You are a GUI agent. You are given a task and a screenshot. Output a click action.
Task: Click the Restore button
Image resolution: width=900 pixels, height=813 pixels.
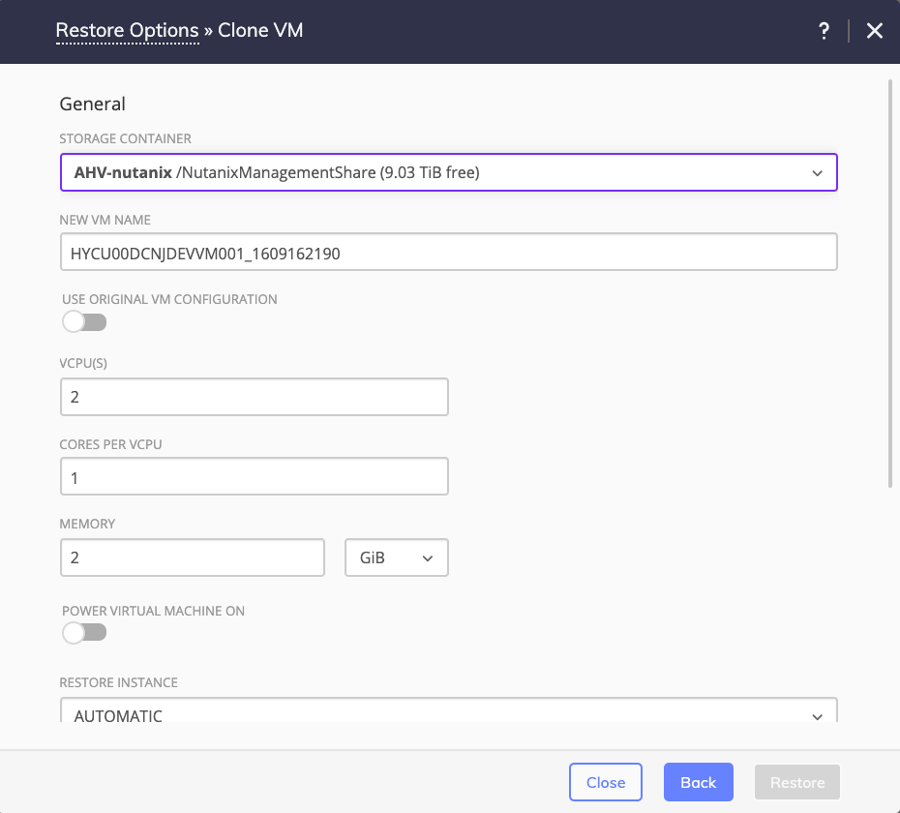coord(796,782)
